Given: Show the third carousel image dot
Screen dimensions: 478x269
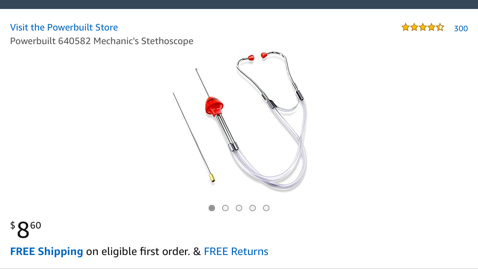Looking at the screenshot, I should [x=239, y=208].
